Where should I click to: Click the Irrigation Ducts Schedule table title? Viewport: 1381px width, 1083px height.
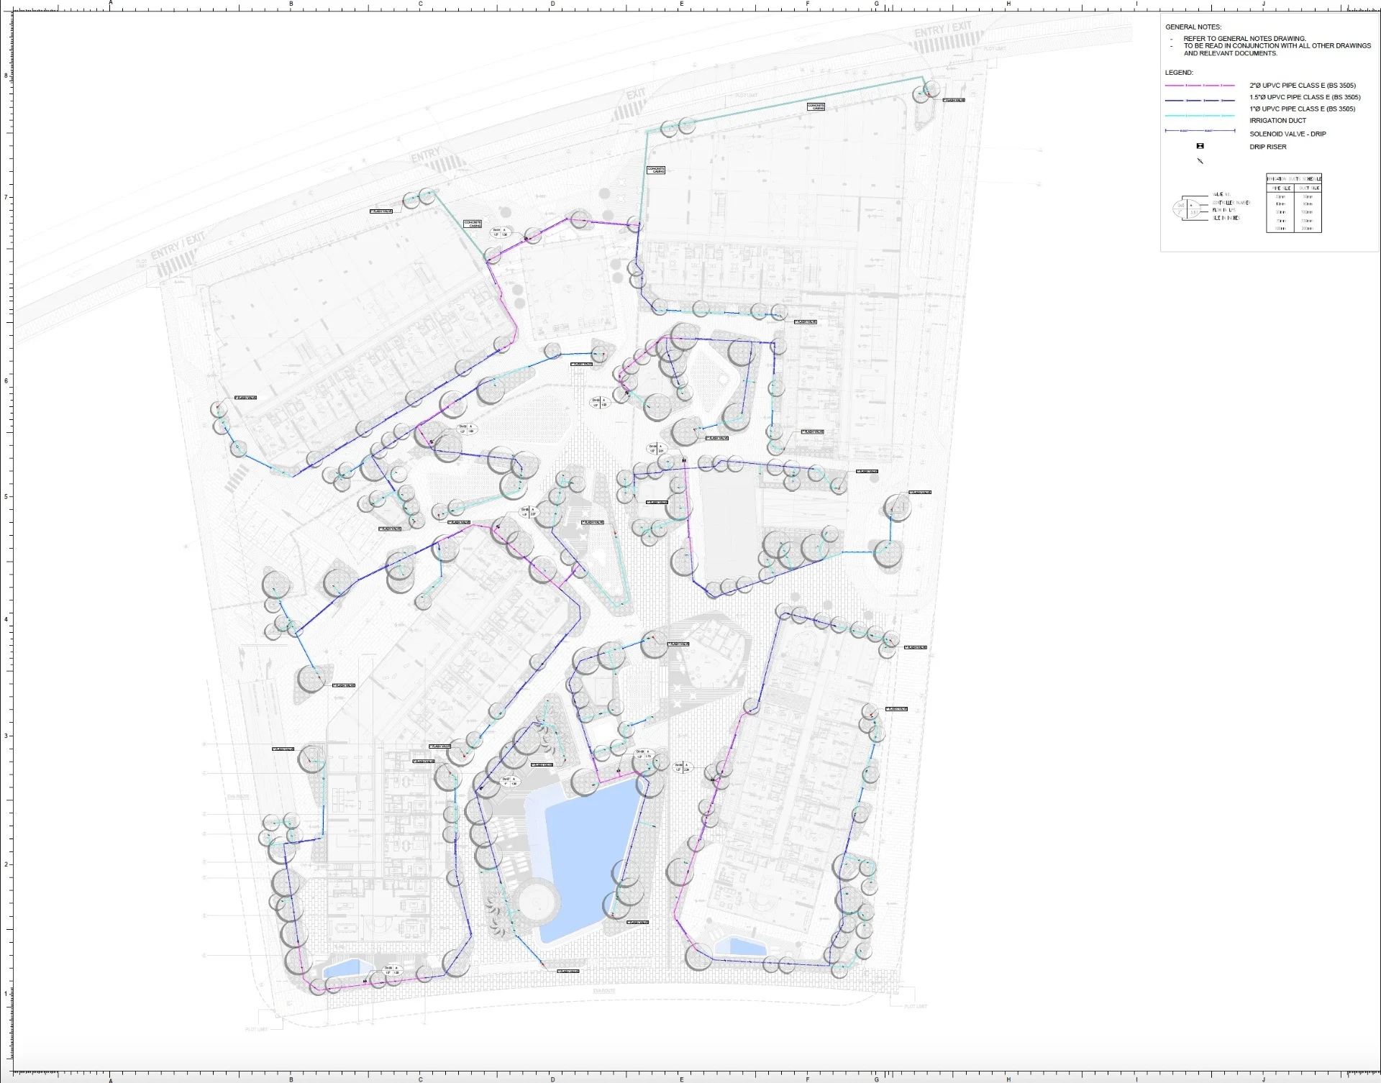[x=1293, y=178]
